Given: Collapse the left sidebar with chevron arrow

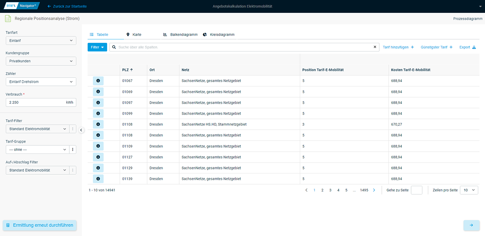Looking at the screenshot, I should (x=81, y=130).
